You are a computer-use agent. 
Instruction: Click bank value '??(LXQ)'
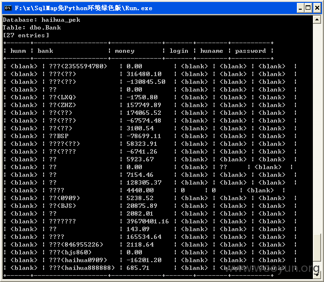click(62, 97)
